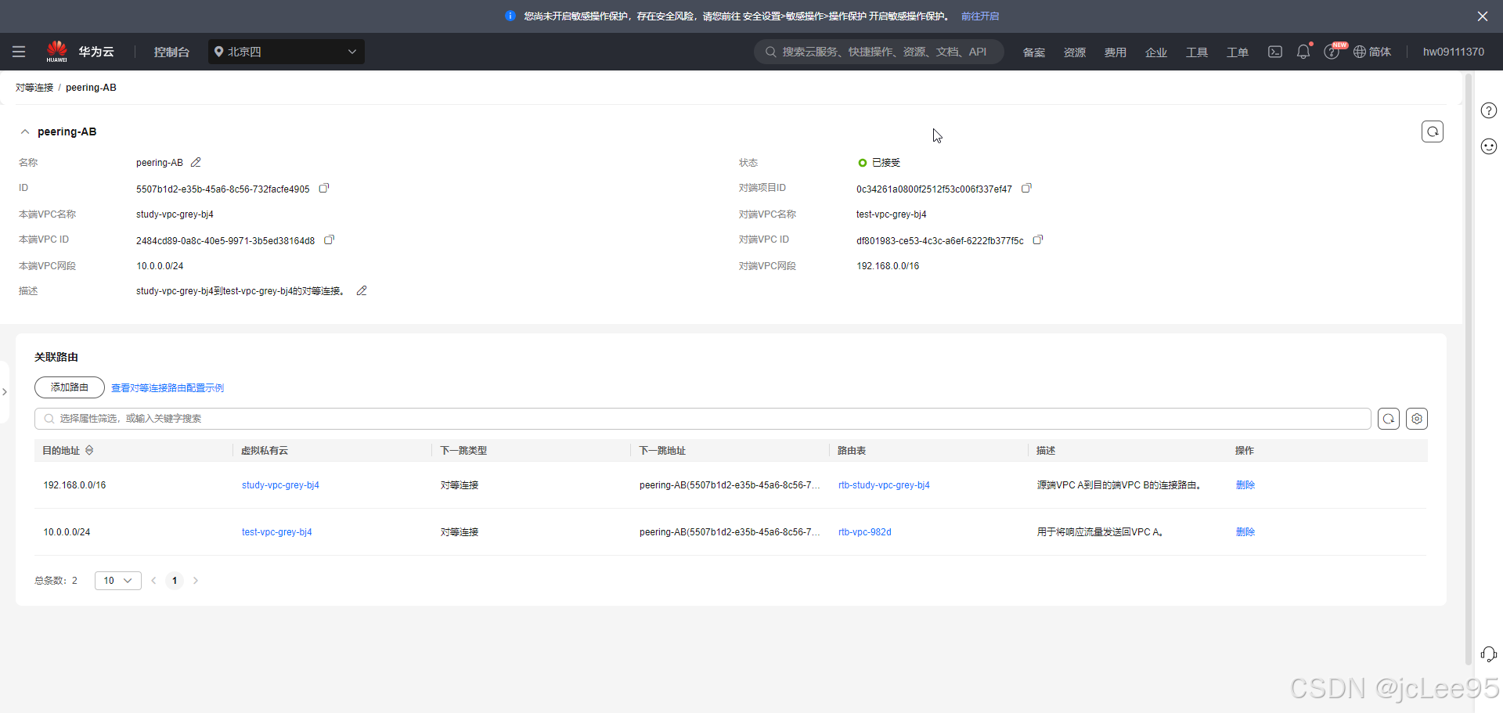Delete the 192.168.0.0/16 route

(1245, 485)
